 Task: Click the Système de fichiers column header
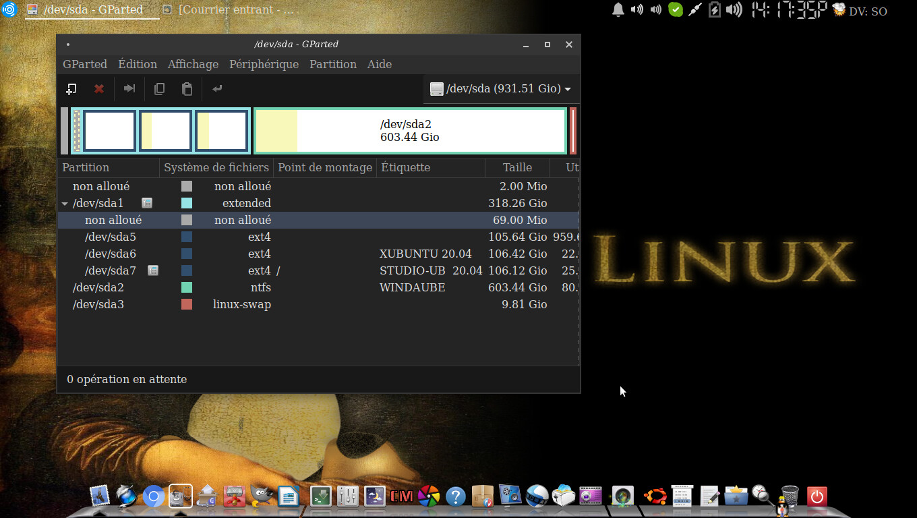(216, 167)
